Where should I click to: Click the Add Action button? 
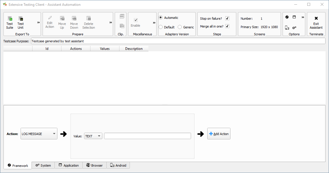(x=219, y=134)
